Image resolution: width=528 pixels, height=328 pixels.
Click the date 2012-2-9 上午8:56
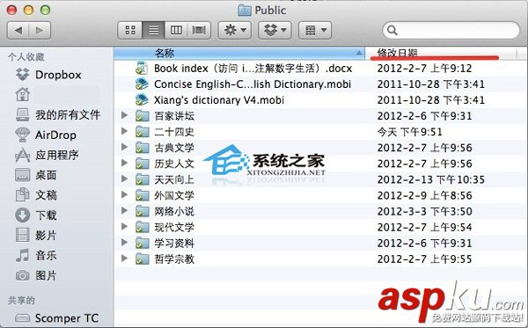pyautogui.click(x=425, y=195)
